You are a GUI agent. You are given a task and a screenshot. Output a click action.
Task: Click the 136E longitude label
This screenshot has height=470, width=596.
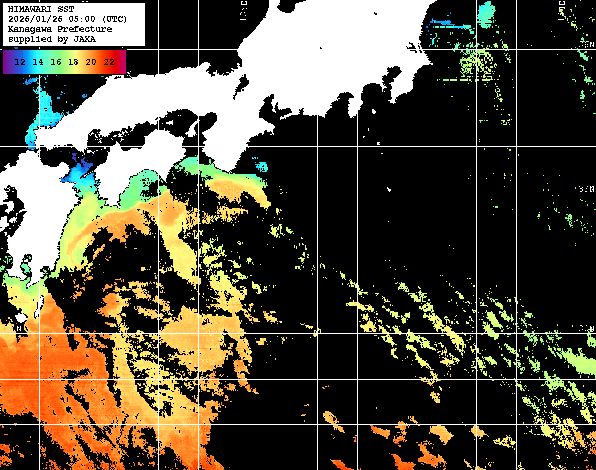coord(243,9)
